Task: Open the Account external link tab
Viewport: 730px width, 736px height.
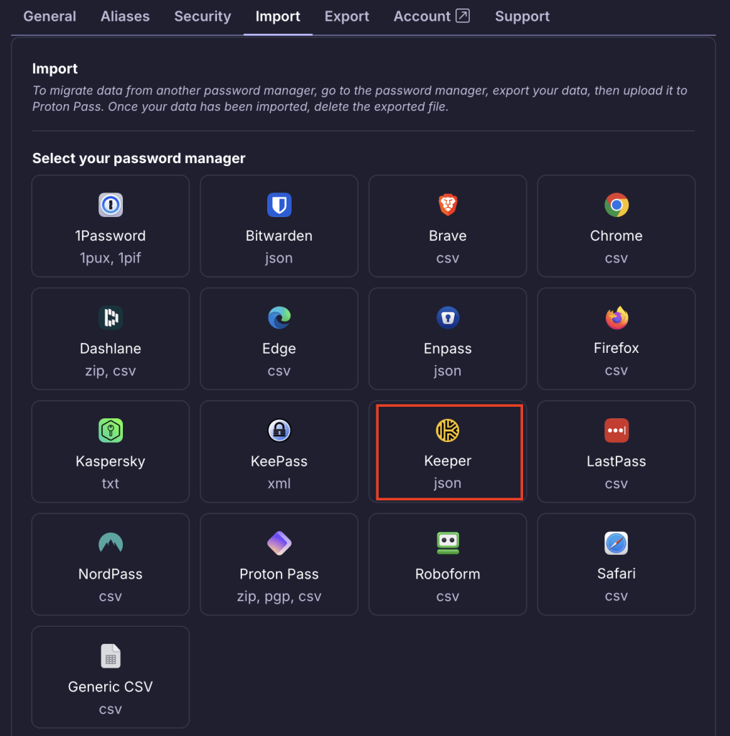Action: coord(432,17)
